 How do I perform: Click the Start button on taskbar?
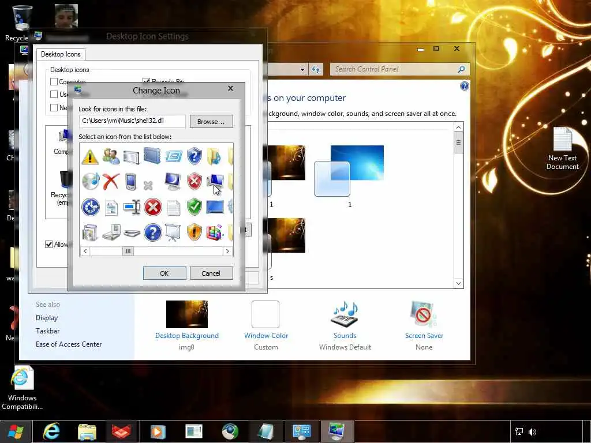coord(16,431)
